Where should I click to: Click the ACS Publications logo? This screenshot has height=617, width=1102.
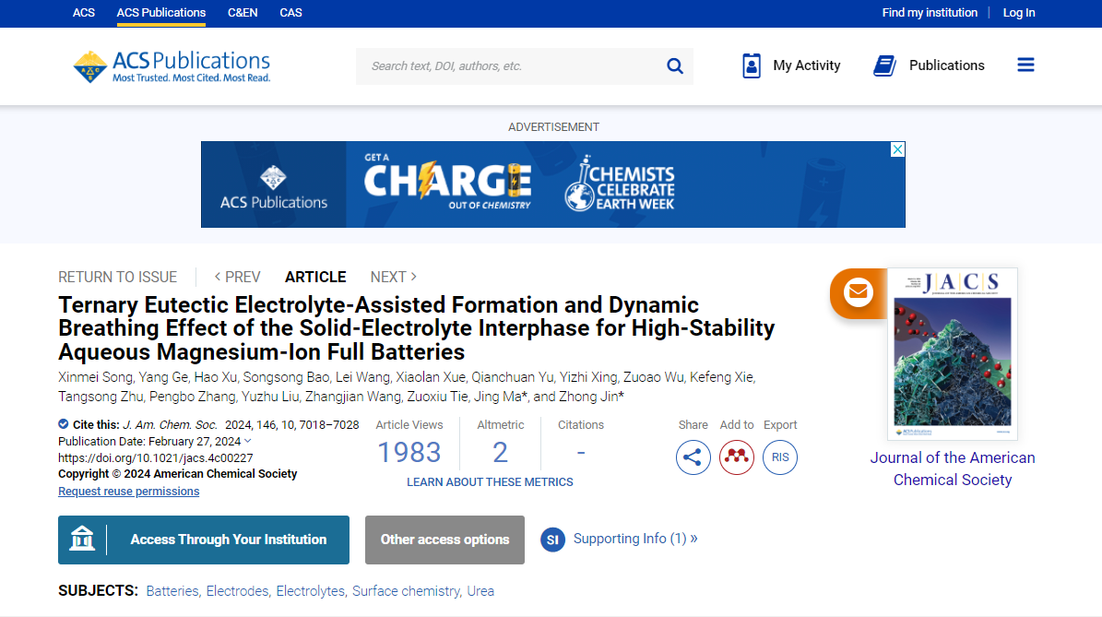point(172,66)
